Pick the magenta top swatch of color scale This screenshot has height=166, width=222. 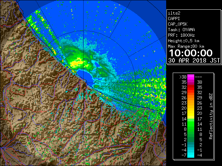(191, 77)
